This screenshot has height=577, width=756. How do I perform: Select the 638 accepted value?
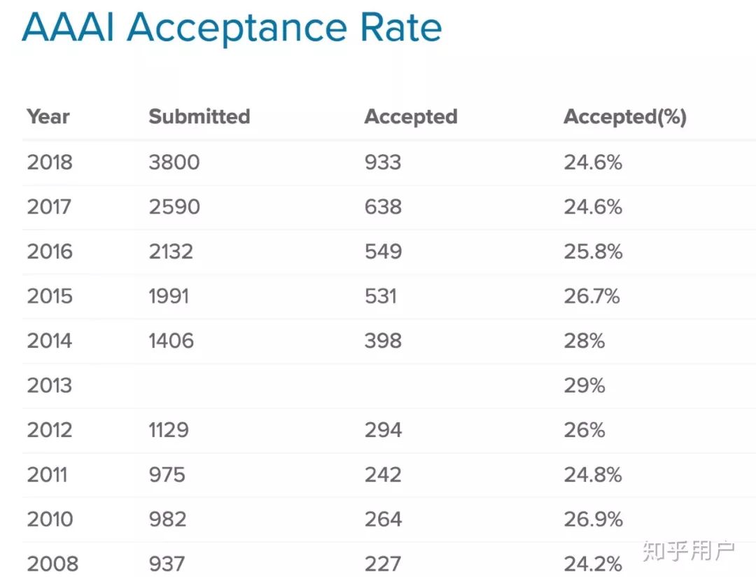coord(383,207)
